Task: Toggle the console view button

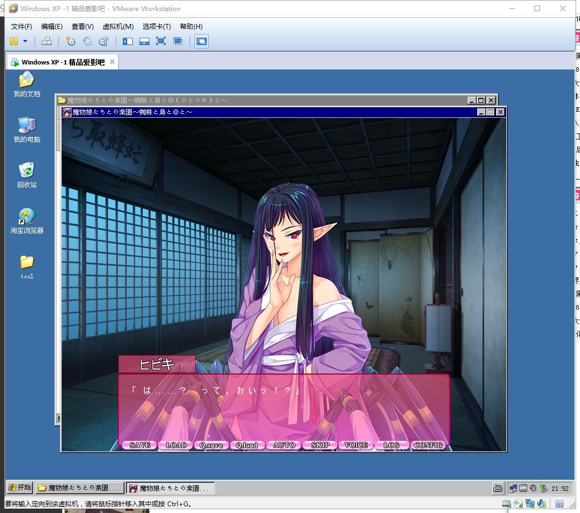Action: click(x=201, y=41)
